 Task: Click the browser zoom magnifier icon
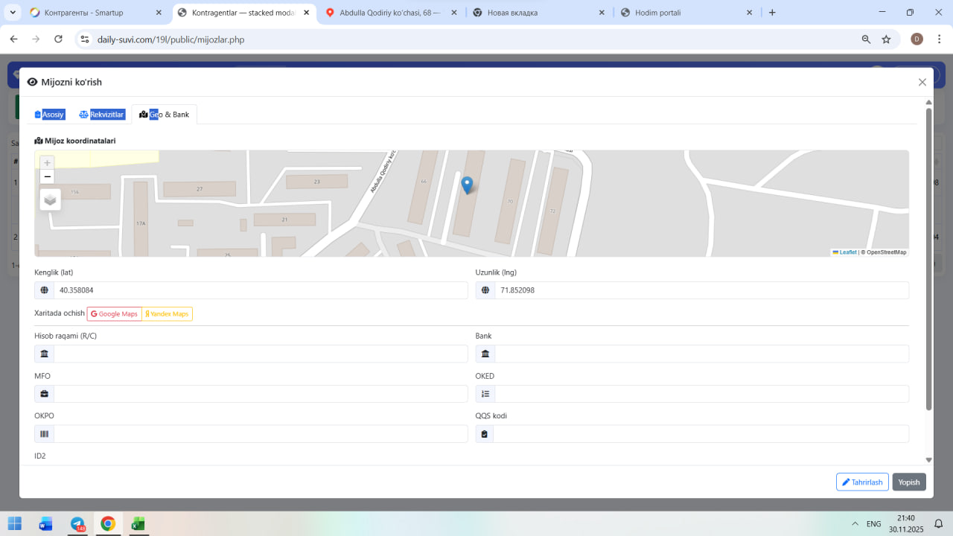[x=866, y=39]
